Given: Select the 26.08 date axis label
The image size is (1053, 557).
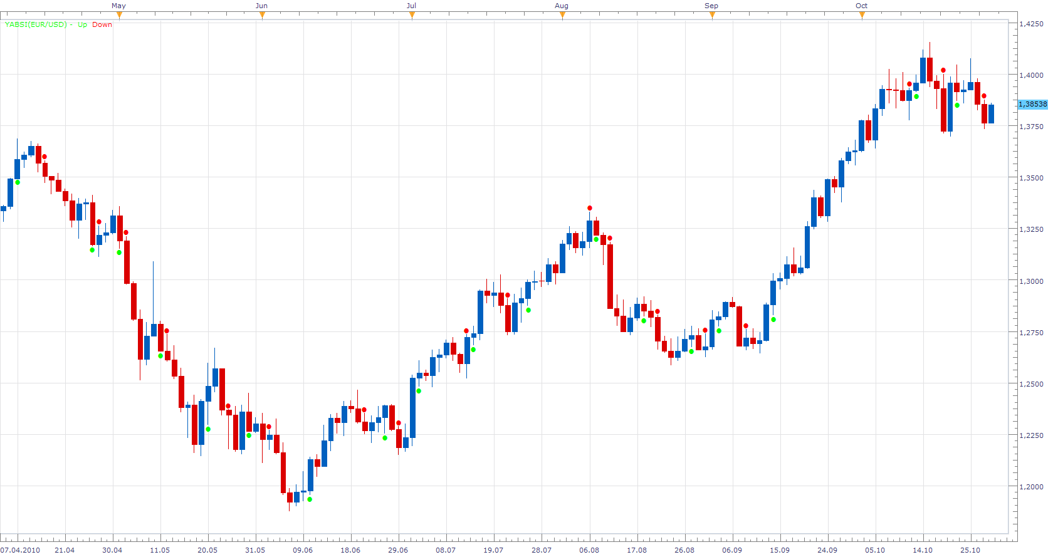Looking at the screenshot, I should [x=684, y=550].
